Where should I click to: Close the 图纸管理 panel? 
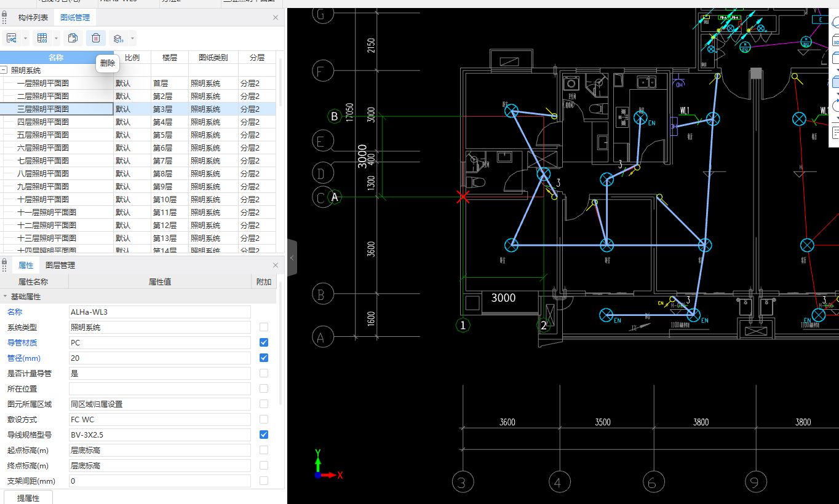coord(276,18)
